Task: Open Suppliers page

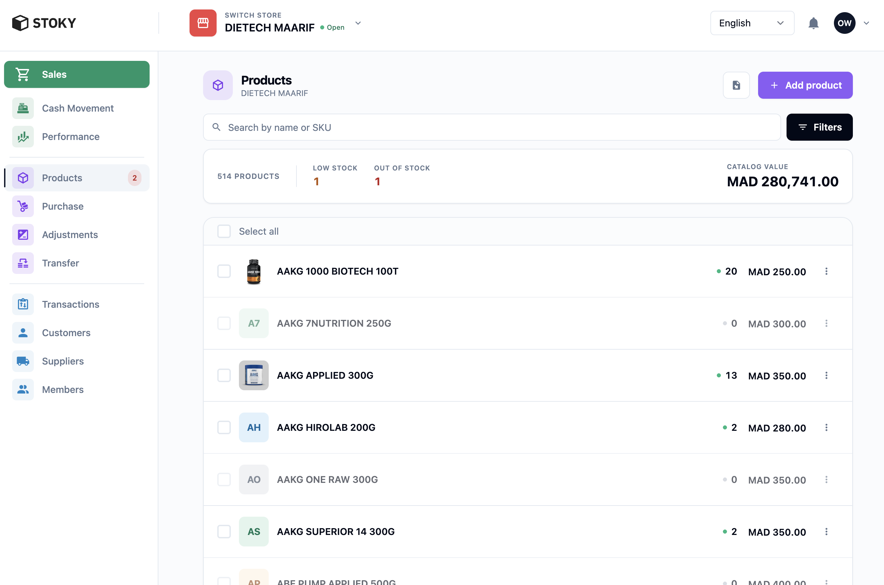Action: pos(77,361)
